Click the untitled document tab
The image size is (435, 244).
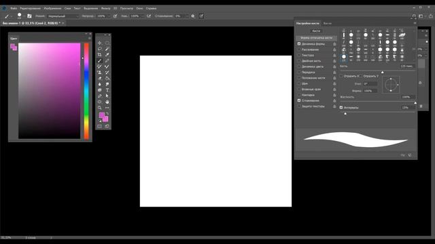[x=33, y=23]
